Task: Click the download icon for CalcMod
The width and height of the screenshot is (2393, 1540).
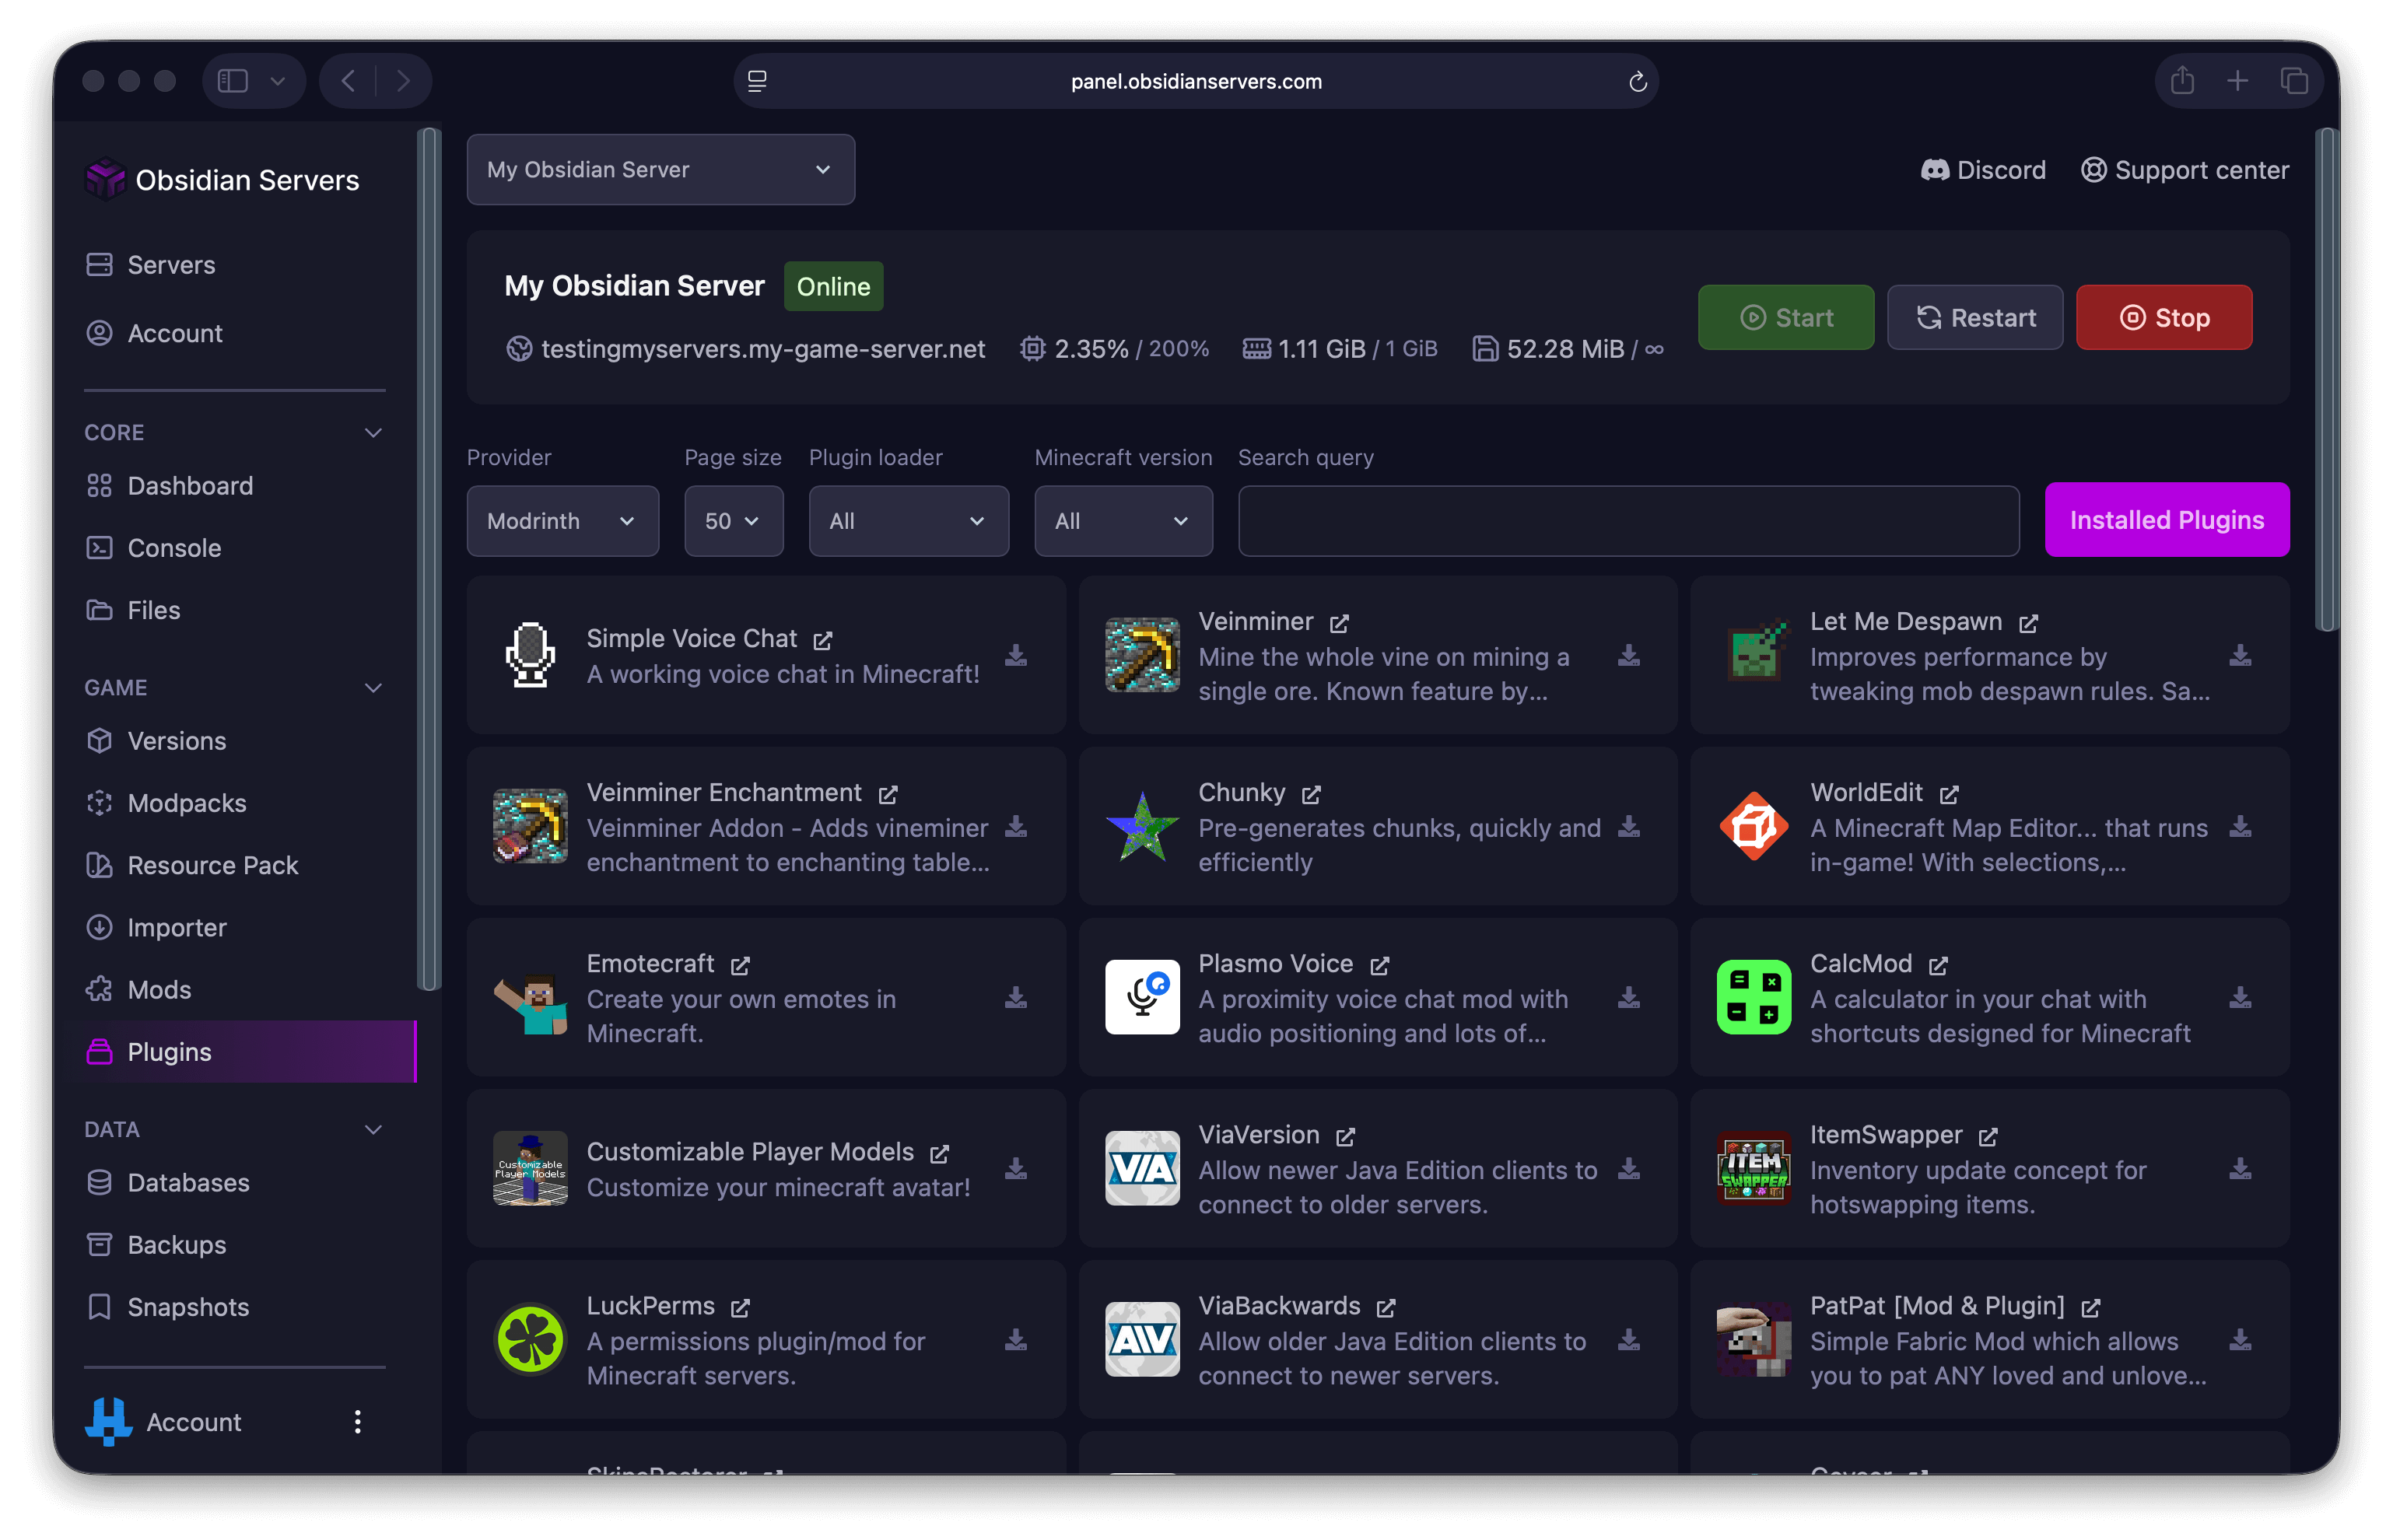Action: (2240, 998)
